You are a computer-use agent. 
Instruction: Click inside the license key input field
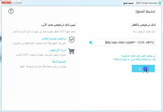coord(125,42)
